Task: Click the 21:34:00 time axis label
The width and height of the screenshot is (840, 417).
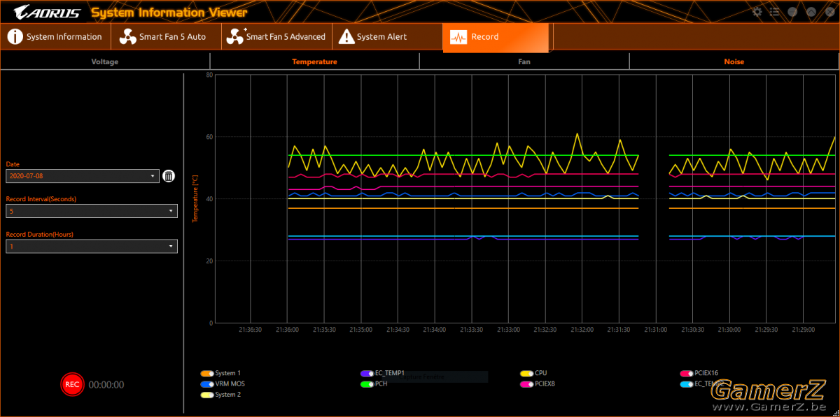Action: click(x=434, y=329)
